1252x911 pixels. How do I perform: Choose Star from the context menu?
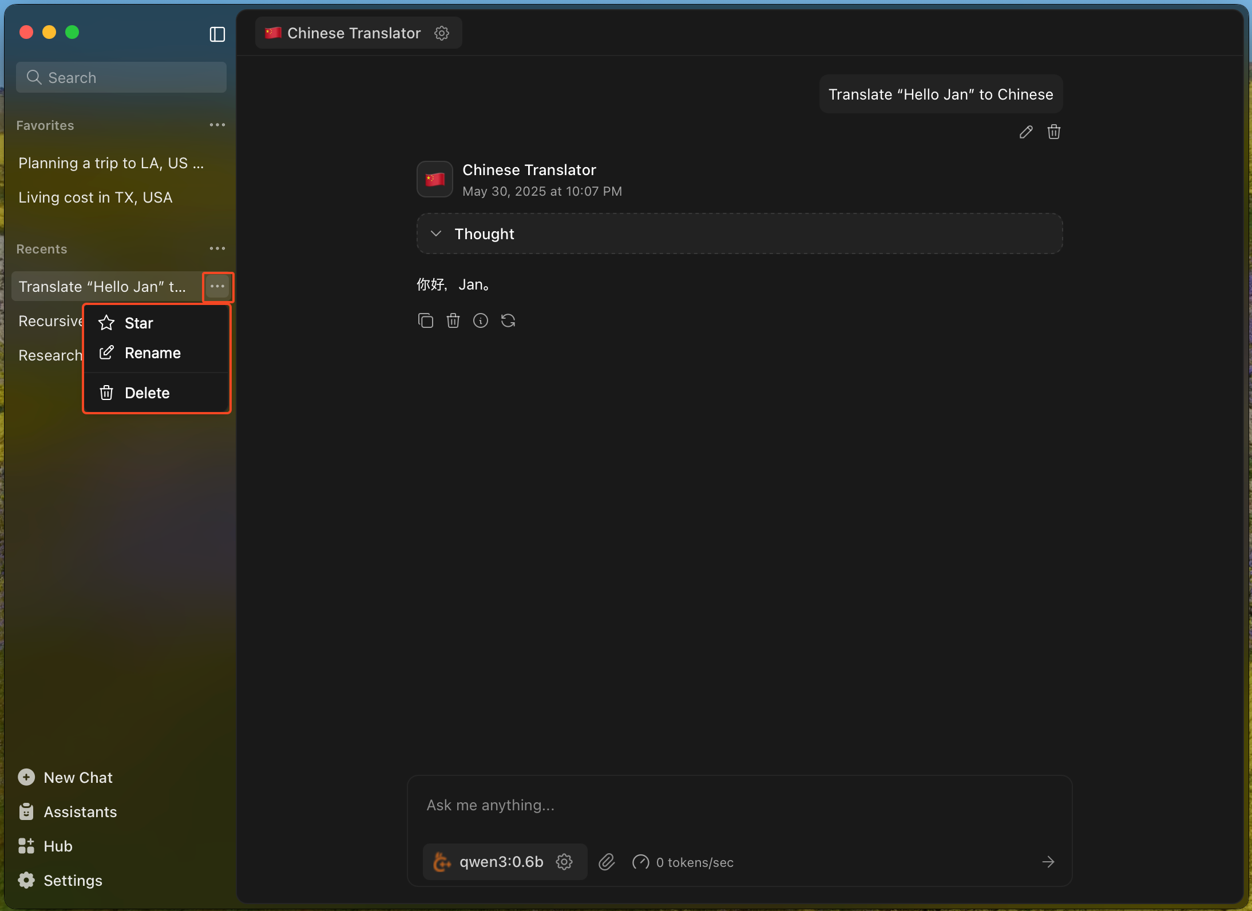(139, 323)
